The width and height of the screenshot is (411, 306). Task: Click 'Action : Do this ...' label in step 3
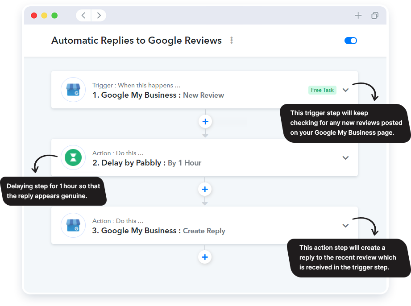point(118,221)
